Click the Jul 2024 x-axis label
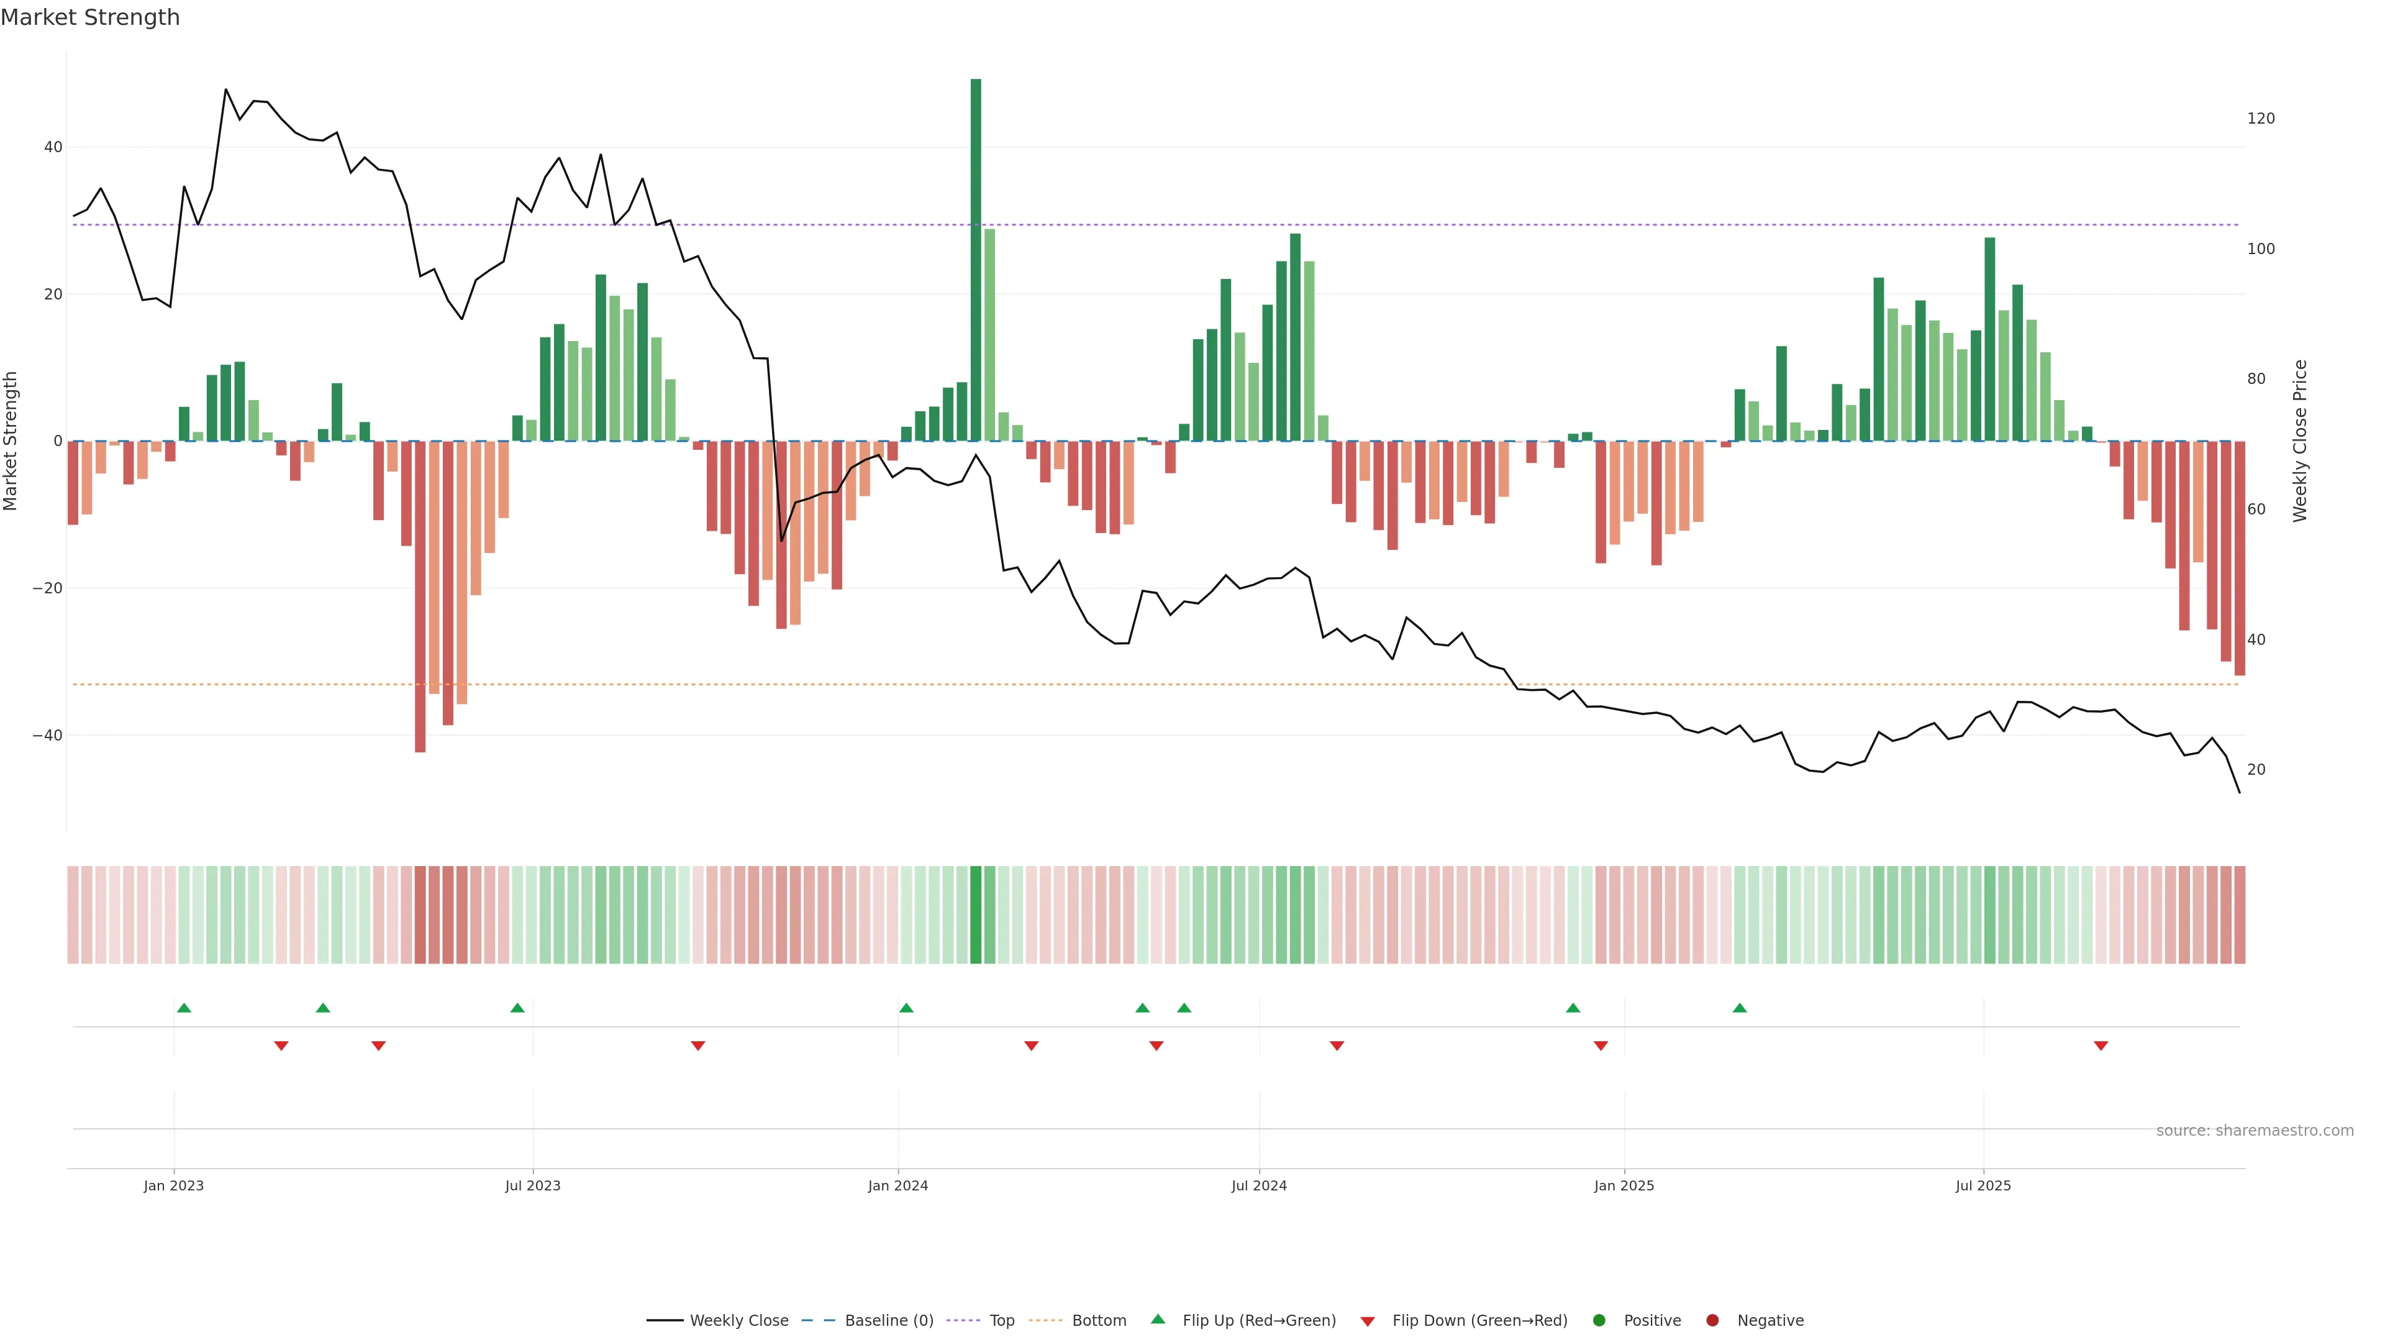The height and width of the screenshot is (1342, 2385). 1258,1185
